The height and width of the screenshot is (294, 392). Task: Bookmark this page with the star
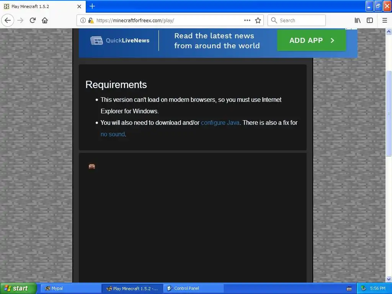pos(258,20)
